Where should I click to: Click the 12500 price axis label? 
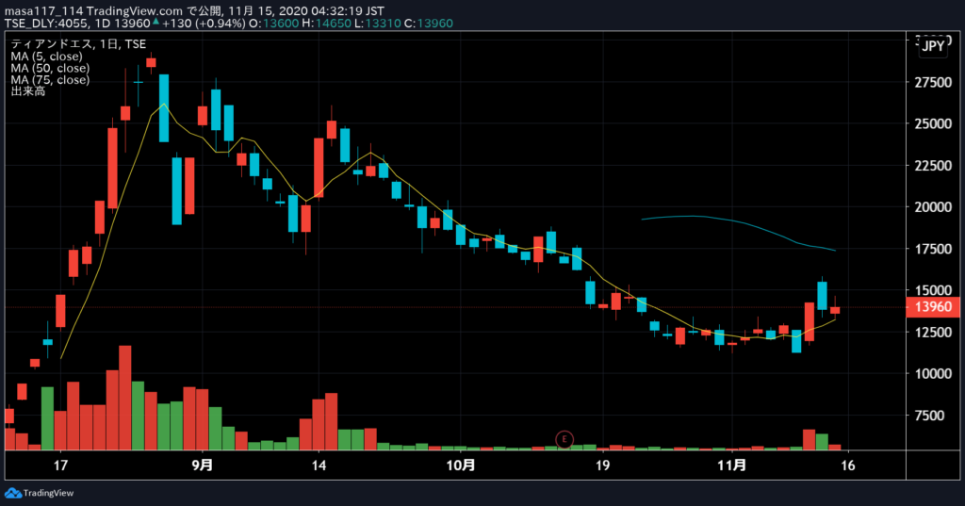(933, 332)
